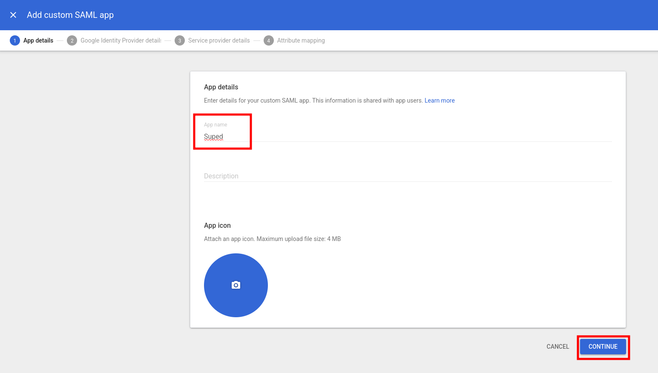The width and height of the screenshot is (658, 373).
Task: Go to Google Identity Provider details step
Action: pos(114,40)
